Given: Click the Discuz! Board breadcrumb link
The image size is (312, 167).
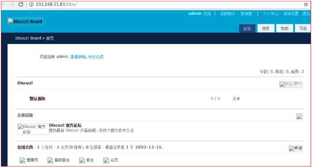Looking at the screenshot, I should point(28,38).
